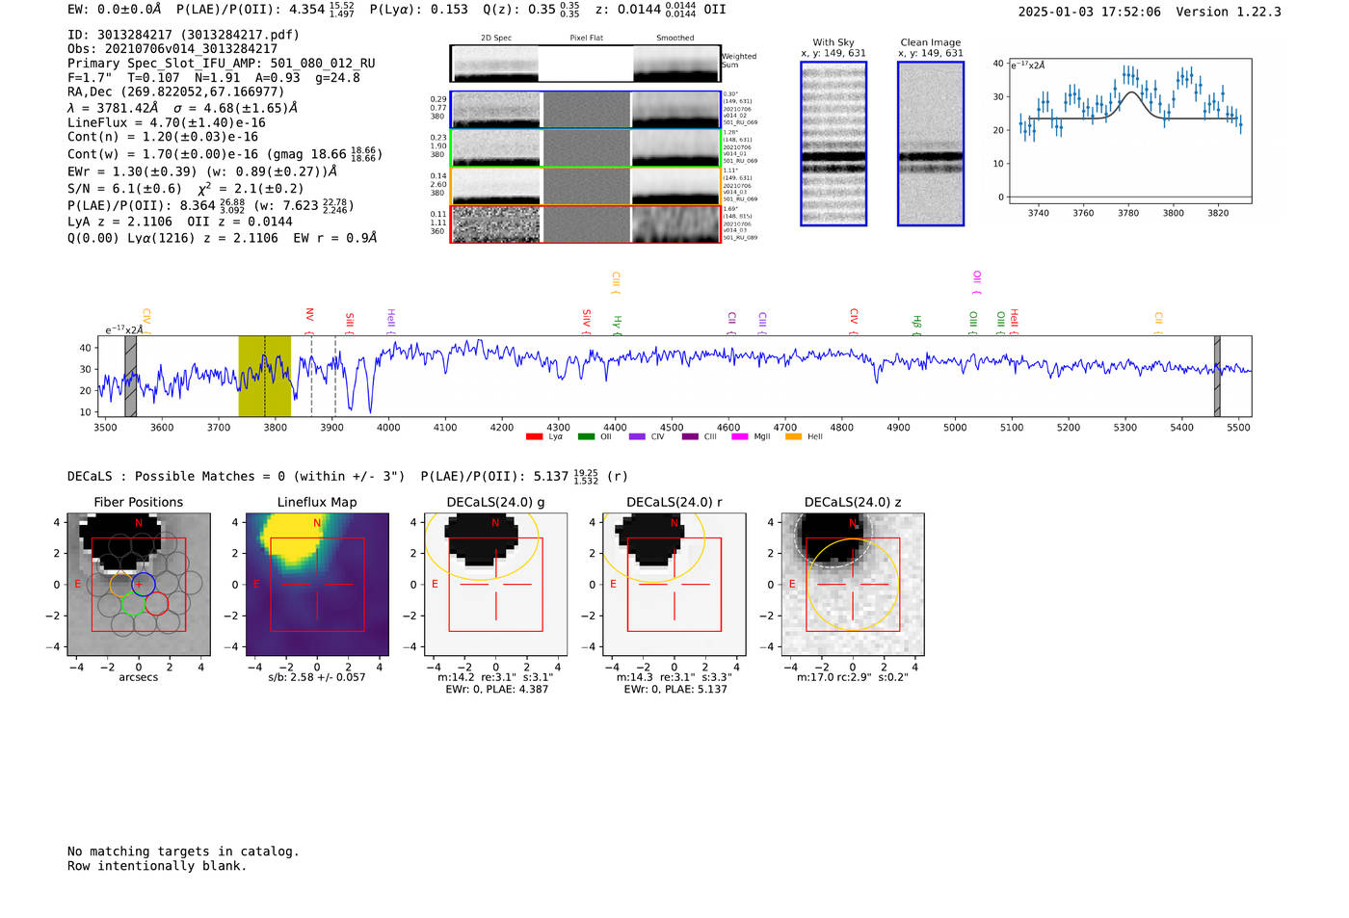Viewport: 1349px width, 918px height.
Task: Click the Primary Spec_Slot_IFU_AMP line
Action: point(222,64)
